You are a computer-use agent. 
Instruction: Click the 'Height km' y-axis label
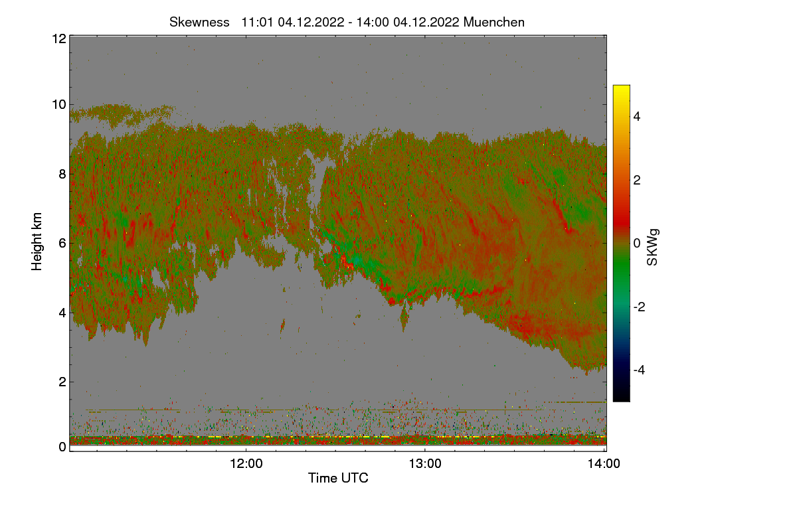tap(37, 242)
